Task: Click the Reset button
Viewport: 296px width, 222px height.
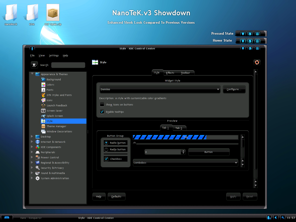Action: click(x=250, y=197)
